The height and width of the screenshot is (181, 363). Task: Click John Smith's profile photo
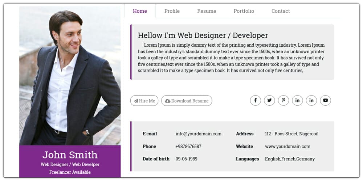pos(70,75)
